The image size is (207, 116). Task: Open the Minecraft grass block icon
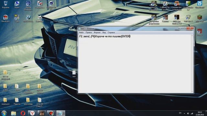(200, 18)
